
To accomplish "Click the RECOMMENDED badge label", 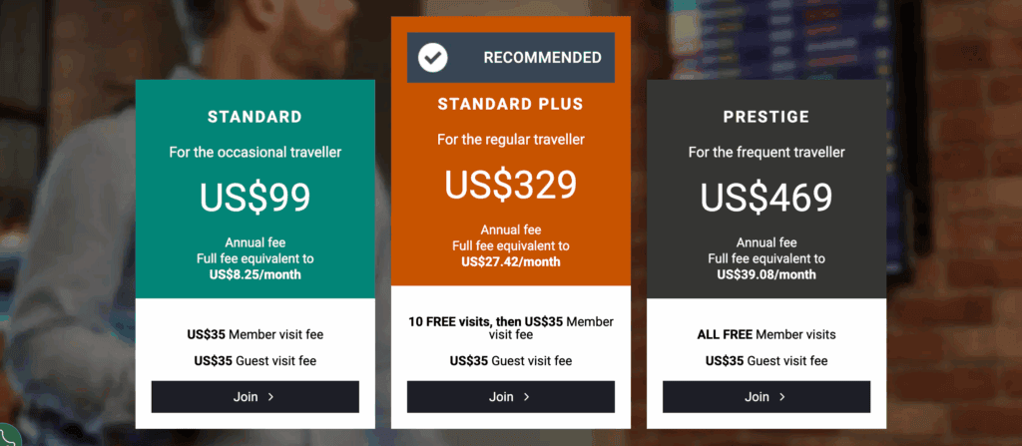I will coord(542,58).
